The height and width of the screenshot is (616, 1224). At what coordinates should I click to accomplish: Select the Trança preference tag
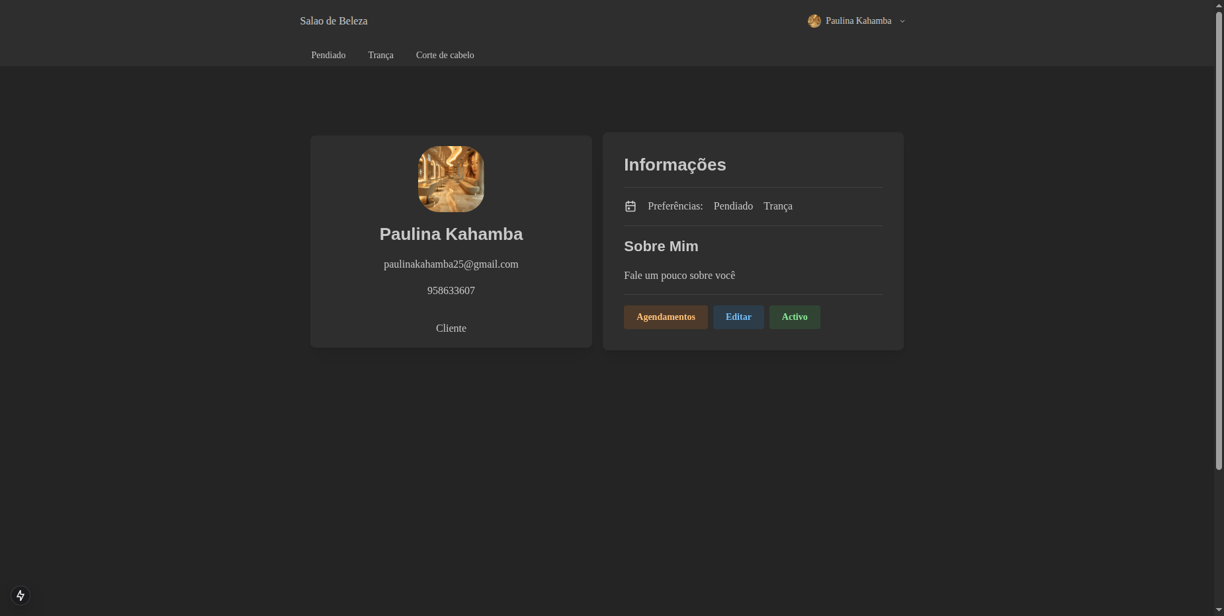pos(777,206)
